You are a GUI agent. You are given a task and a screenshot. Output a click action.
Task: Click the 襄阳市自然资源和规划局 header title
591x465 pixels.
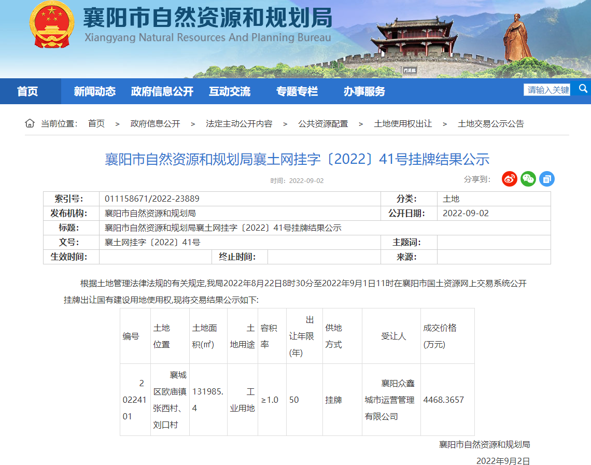207,17
